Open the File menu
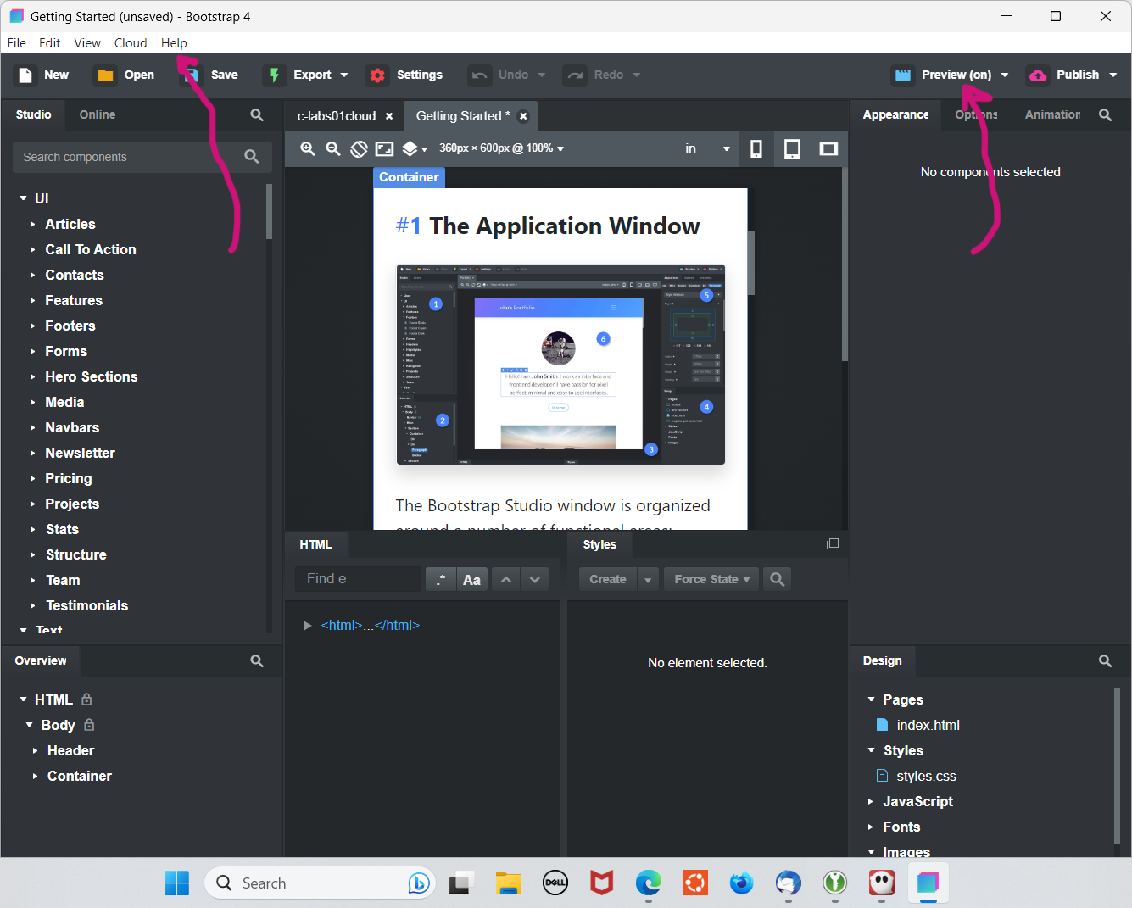Image resolution: width=1132 pixels, height=908 pixels. pyautogui.click(x=17, y=43)
